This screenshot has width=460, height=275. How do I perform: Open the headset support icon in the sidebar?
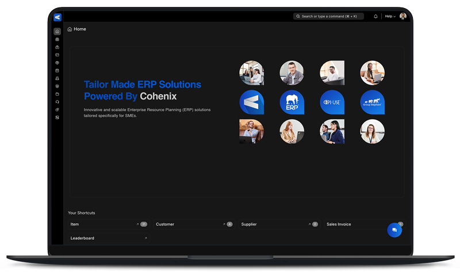[57, 102]
